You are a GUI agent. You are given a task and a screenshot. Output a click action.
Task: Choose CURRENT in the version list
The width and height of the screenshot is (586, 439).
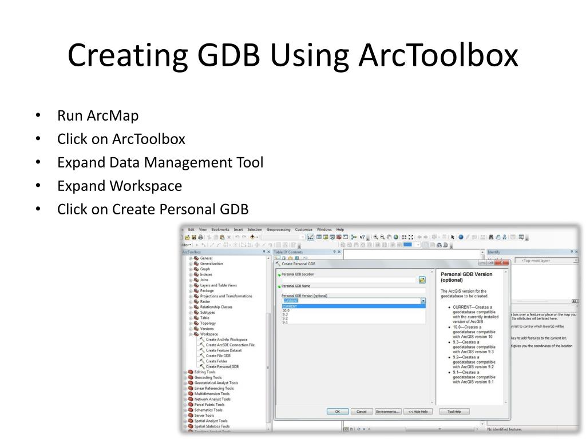(354, 306)
